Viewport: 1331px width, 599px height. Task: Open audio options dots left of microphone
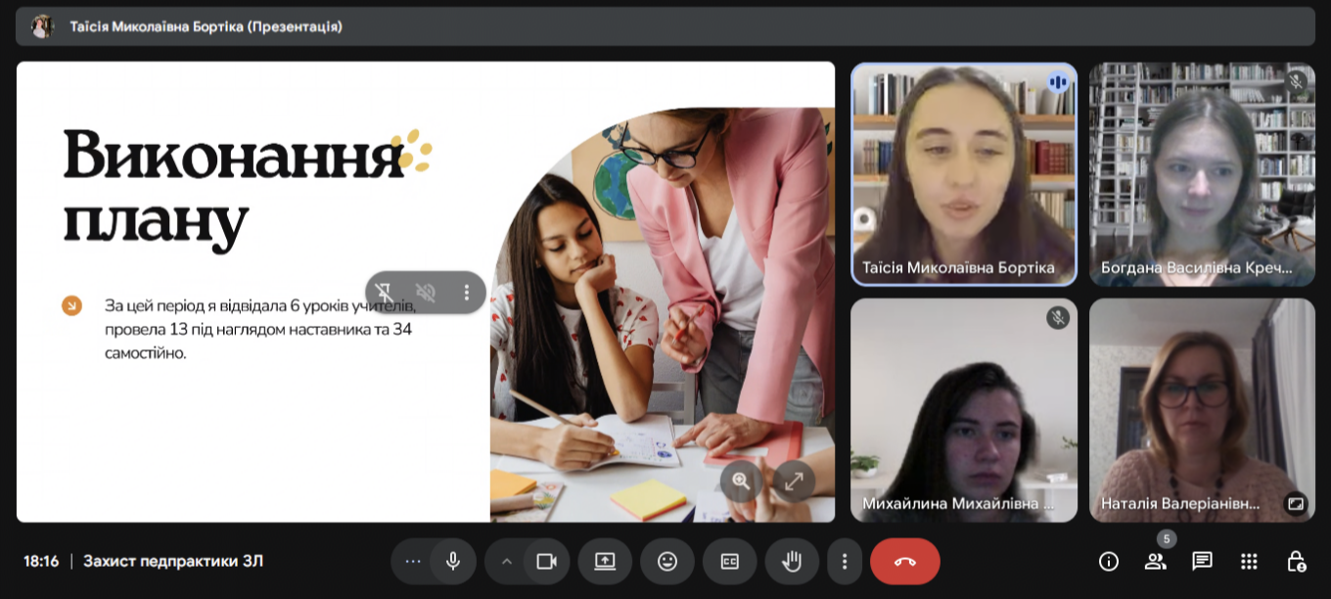[412, 561]
